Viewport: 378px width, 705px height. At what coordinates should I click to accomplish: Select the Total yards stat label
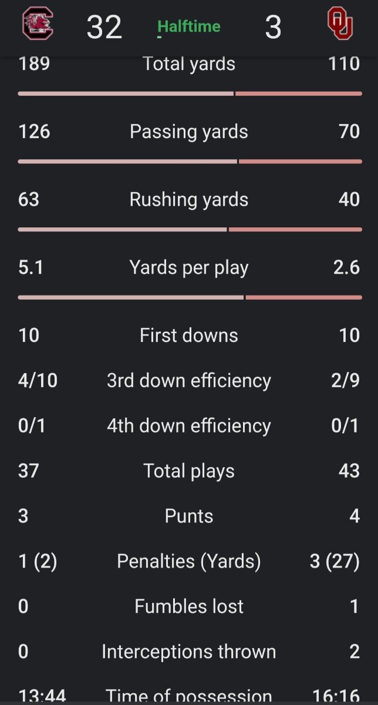189,63
